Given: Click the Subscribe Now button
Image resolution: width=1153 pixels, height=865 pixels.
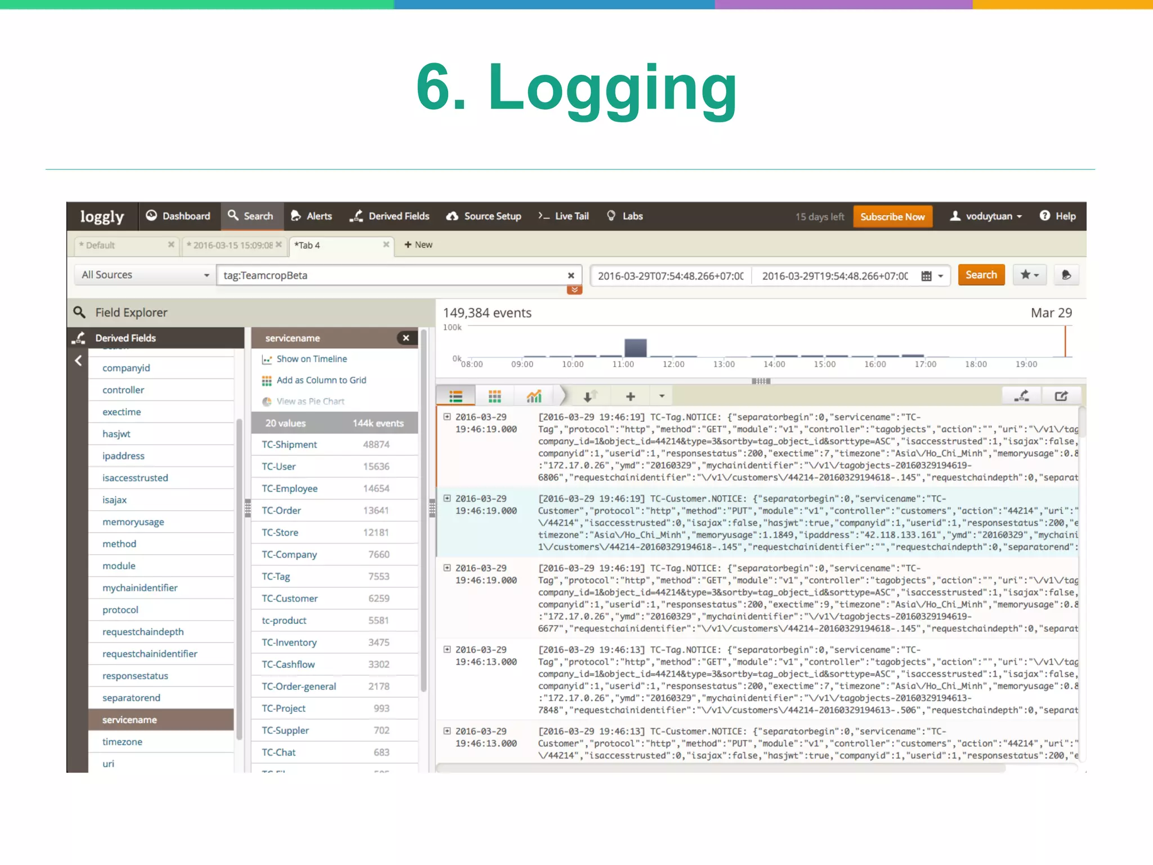Looking at the screenshot, I should coord(892,217).
